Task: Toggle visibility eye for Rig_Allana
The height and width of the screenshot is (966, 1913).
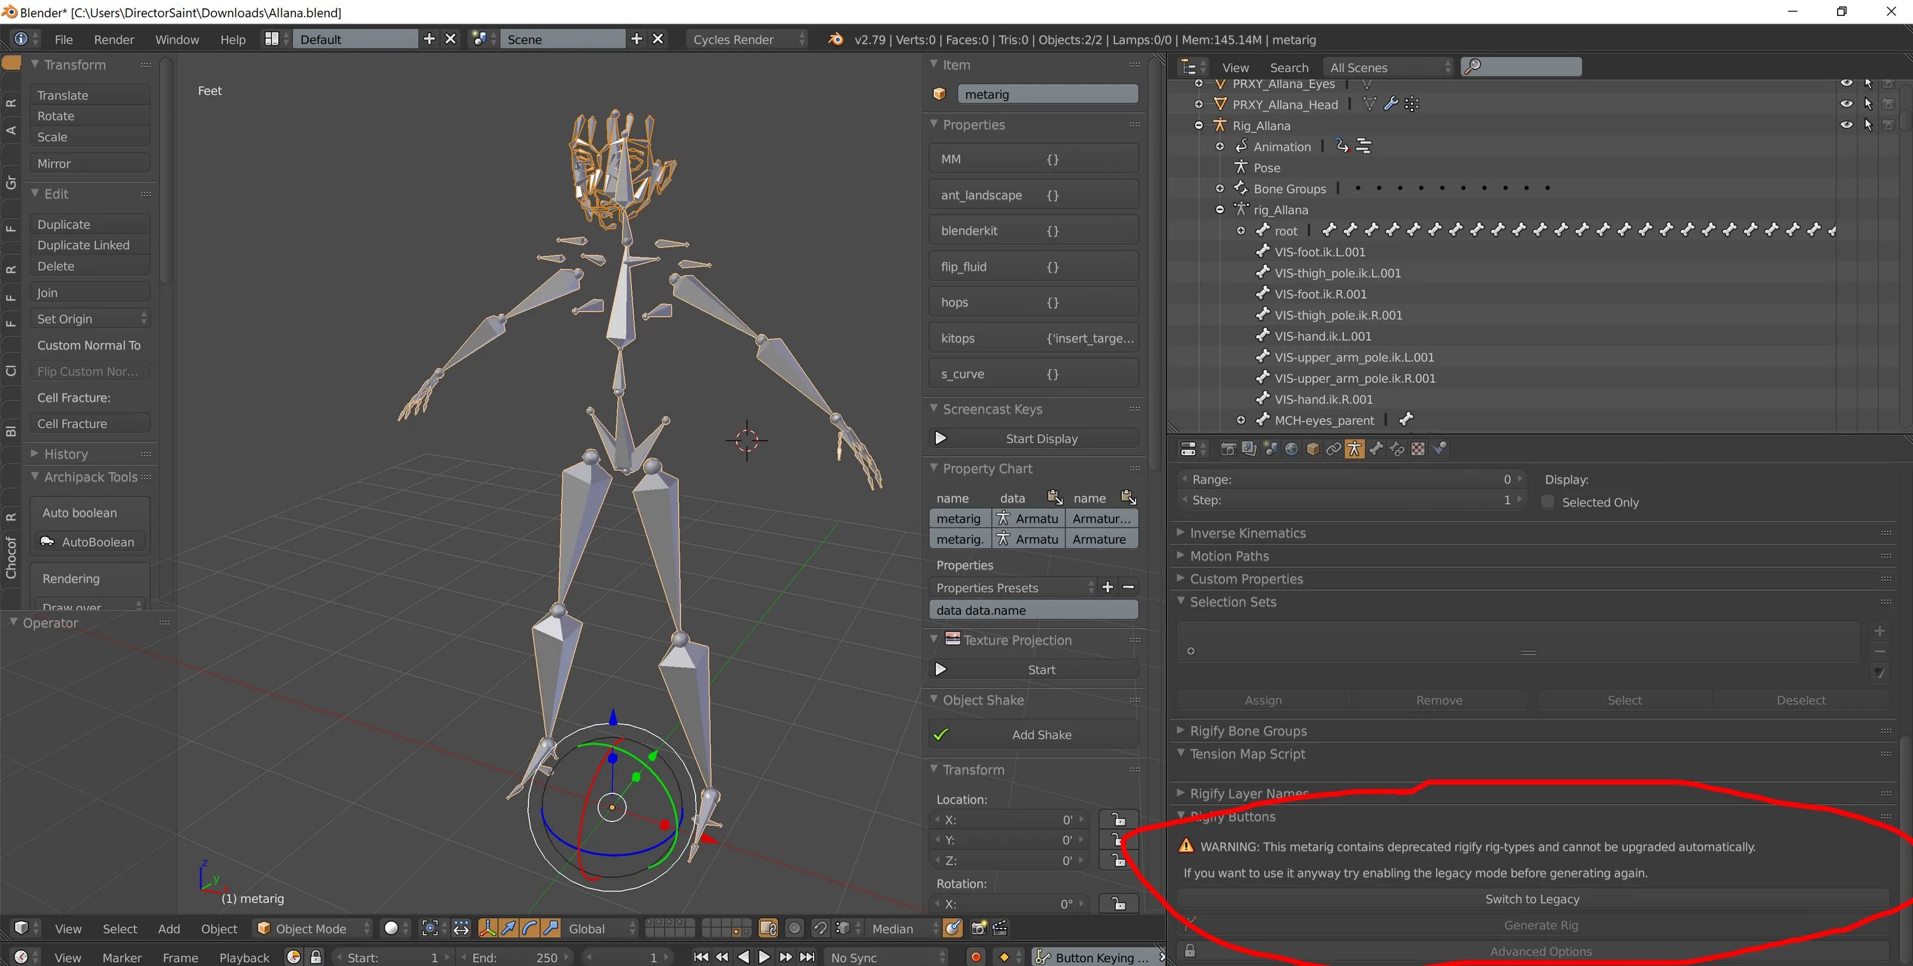Action: 1846,125
